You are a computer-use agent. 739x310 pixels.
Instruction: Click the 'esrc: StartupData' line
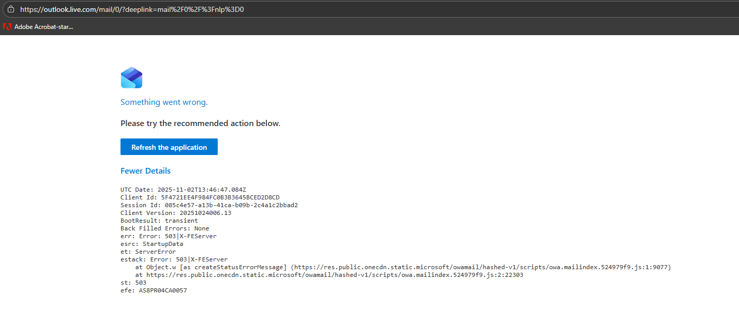click(152, 244)
